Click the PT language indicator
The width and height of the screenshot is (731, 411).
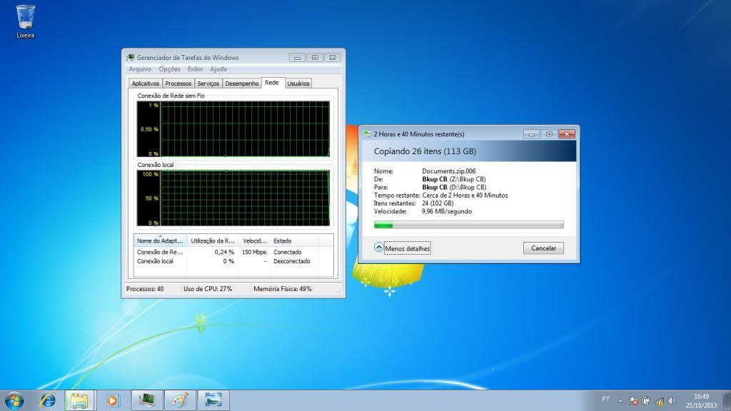[605, 399]
